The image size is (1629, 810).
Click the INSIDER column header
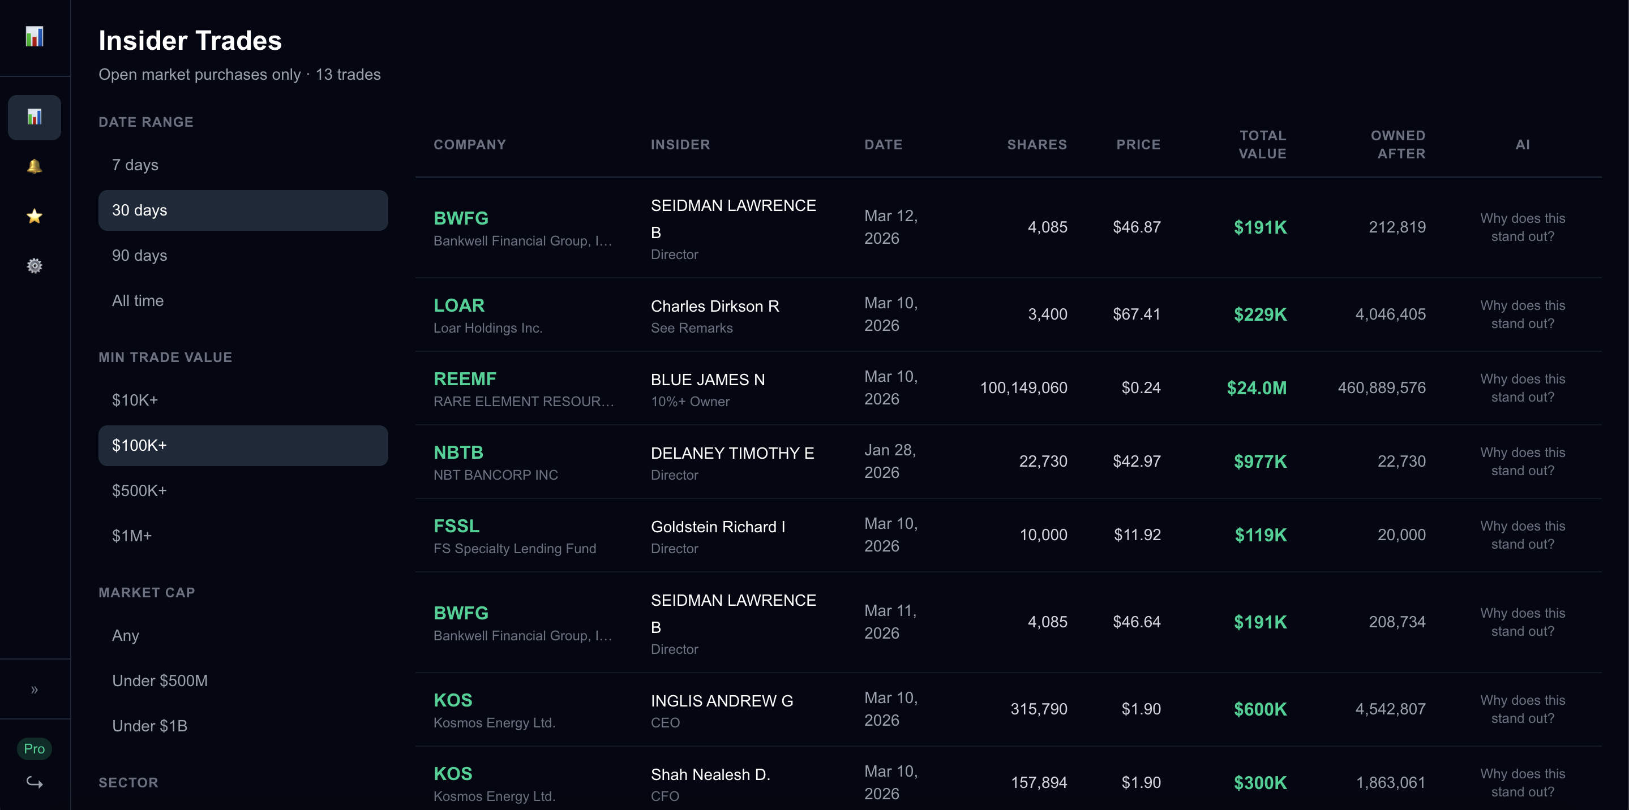[x=680, y=145]
